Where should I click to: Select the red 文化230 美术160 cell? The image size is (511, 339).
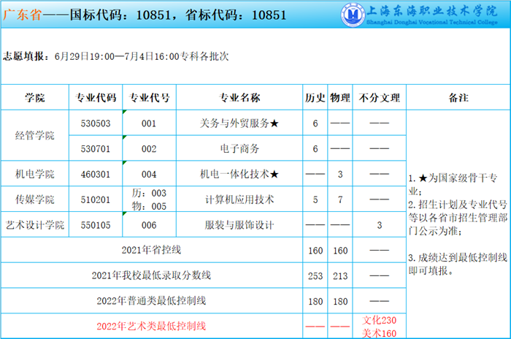tap(378, 326)
